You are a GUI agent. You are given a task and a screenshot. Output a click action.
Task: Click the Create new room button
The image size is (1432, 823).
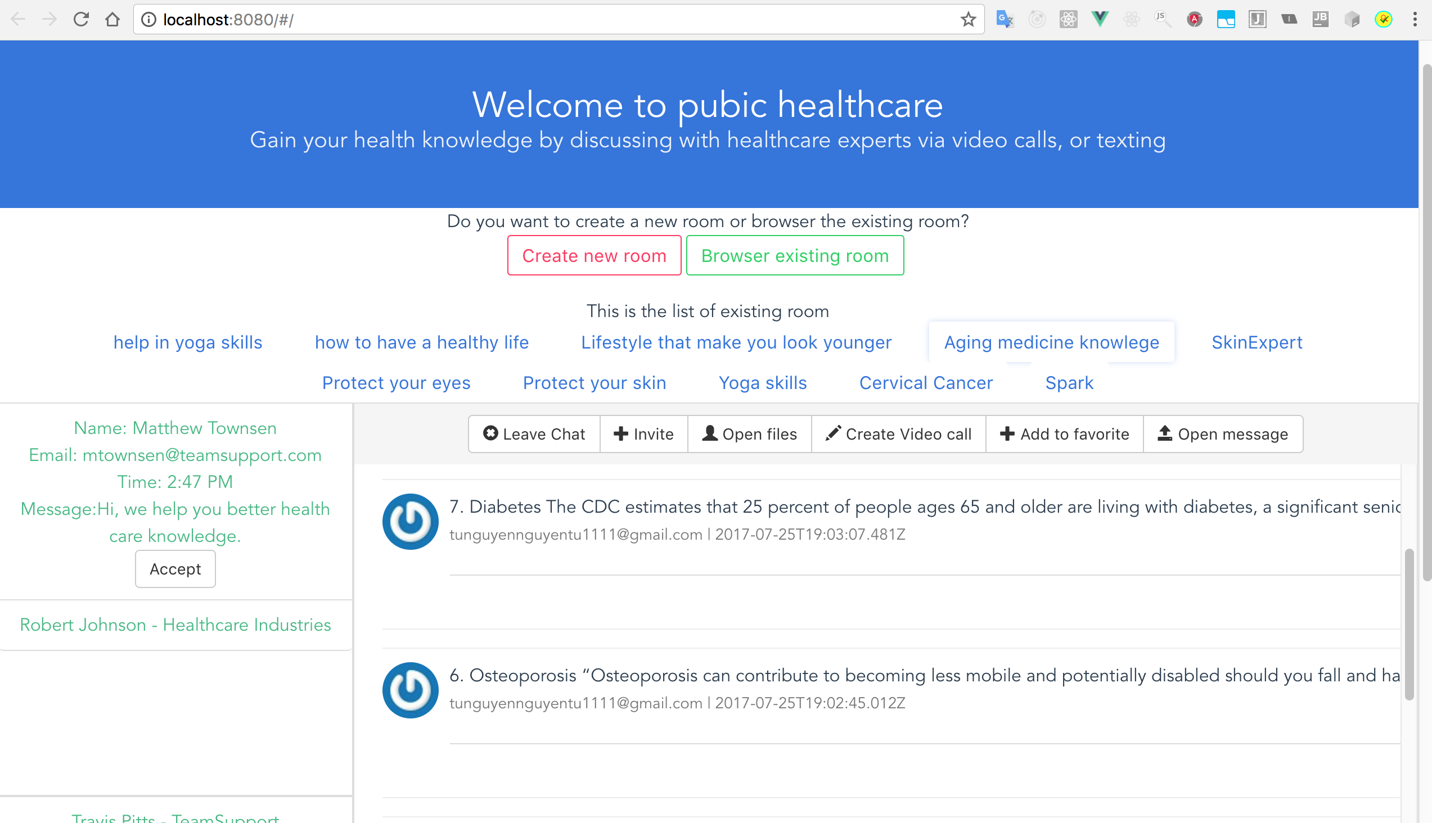click(594, 255)
